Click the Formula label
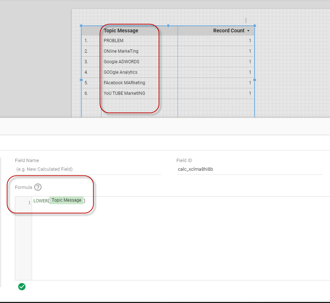Screen dimensions: 330x303 24,187
